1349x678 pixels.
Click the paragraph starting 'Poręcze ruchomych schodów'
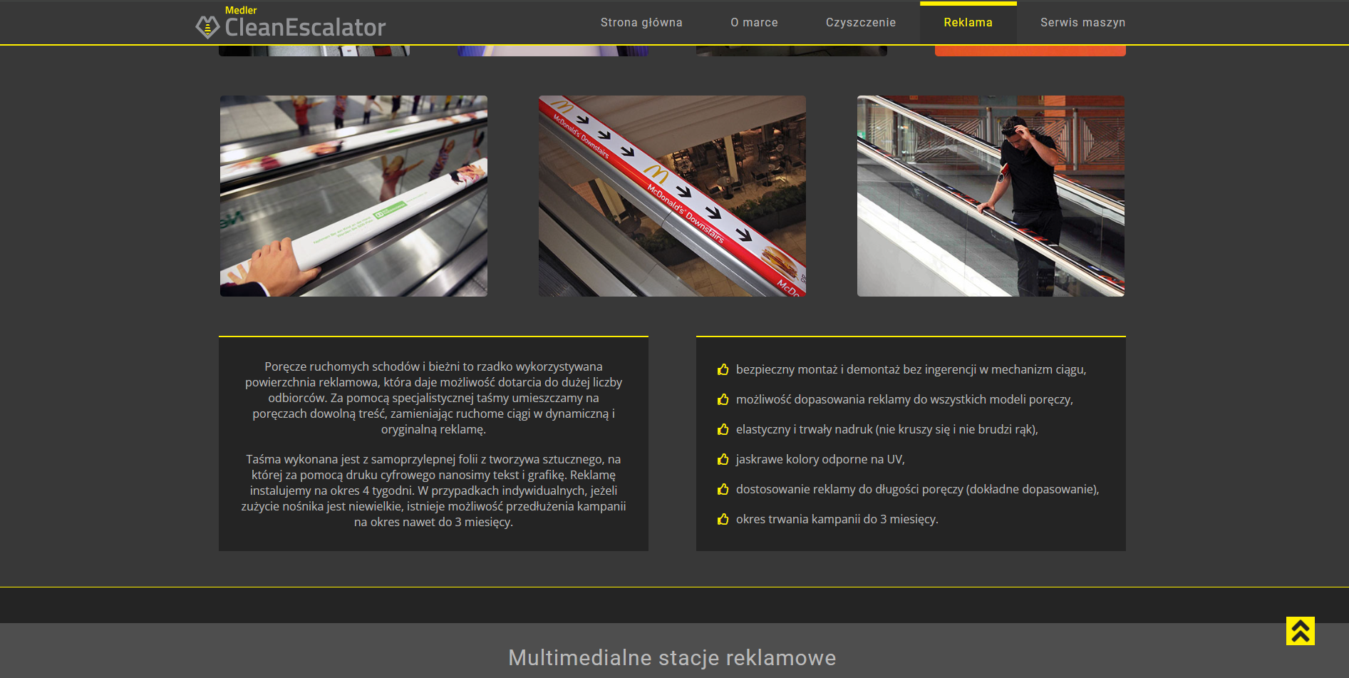[x=433, y=398]
